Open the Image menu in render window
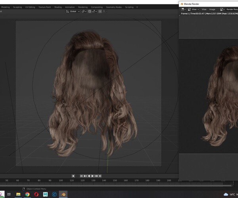Screen dimensions: 238x198 [x=212, y=10]
